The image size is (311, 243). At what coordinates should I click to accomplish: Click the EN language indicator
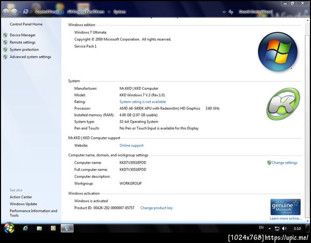pyautogui.click(x=261, y=228)
